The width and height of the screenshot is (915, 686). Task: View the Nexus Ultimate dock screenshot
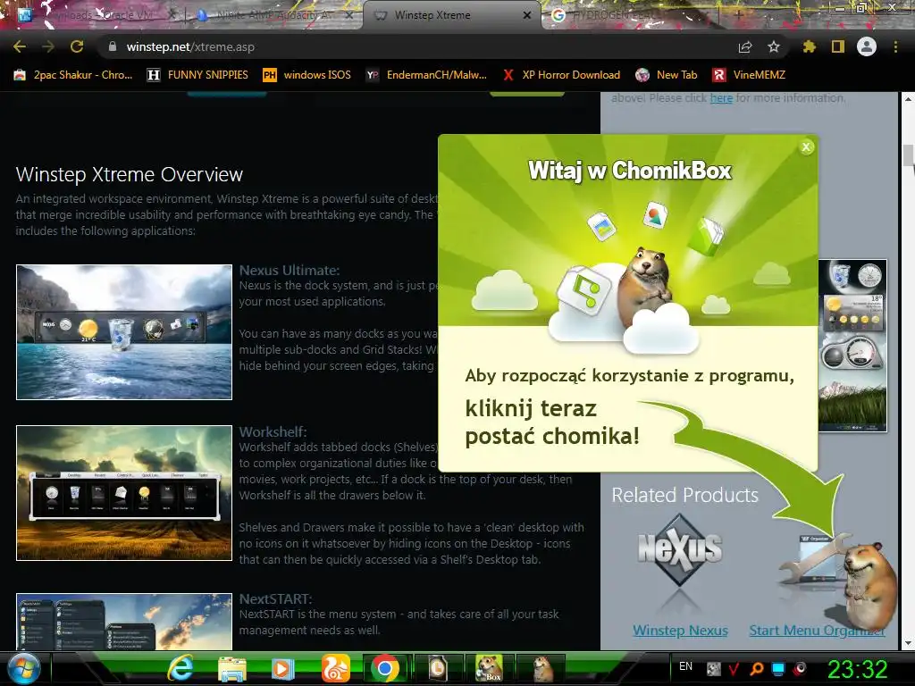124,332
